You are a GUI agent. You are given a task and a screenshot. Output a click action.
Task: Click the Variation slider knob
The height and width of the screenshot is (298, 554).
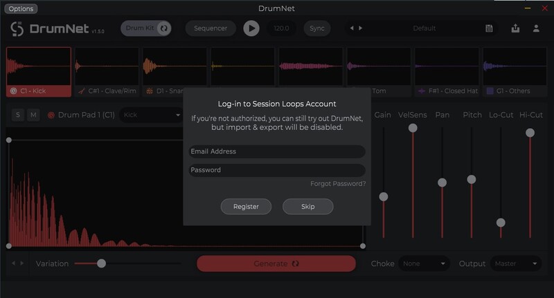(x=101, y=263)
